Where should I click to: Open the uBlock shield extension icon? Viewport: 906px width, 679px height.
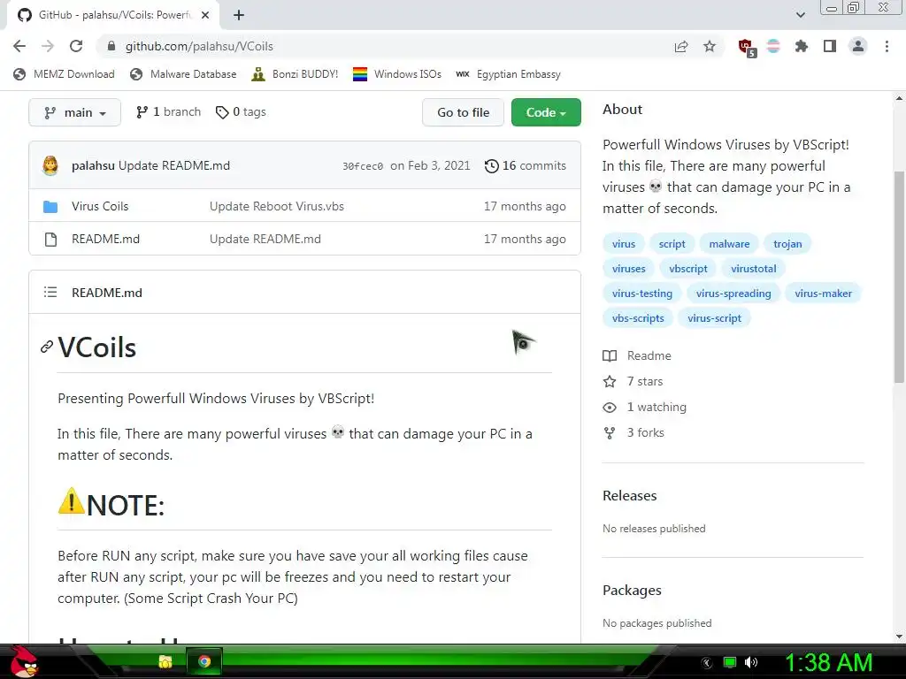pos(746,47)
